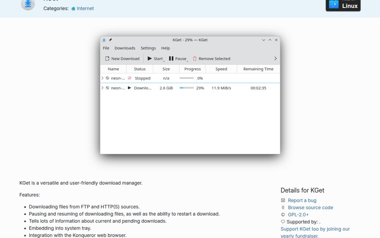380x238 pixels.
Task: Click the globe icon next to Internet category
Action: tap(73, 9)
